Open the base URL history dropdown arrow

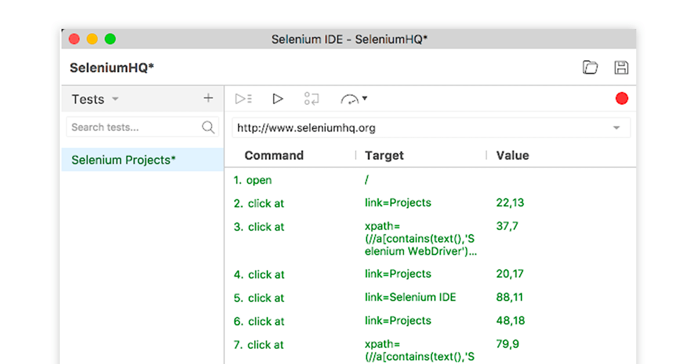[x=617, y=128]
